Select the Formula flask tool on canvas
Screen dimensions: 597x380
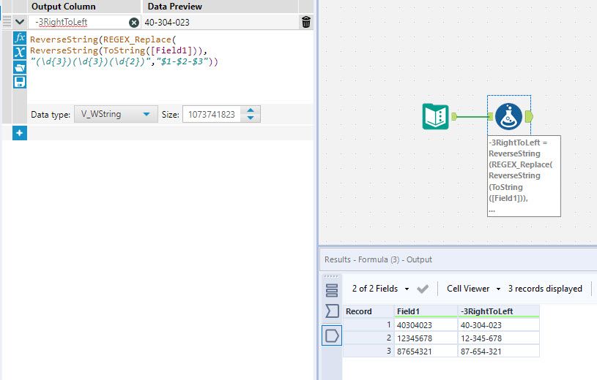(x=508, y=116)
